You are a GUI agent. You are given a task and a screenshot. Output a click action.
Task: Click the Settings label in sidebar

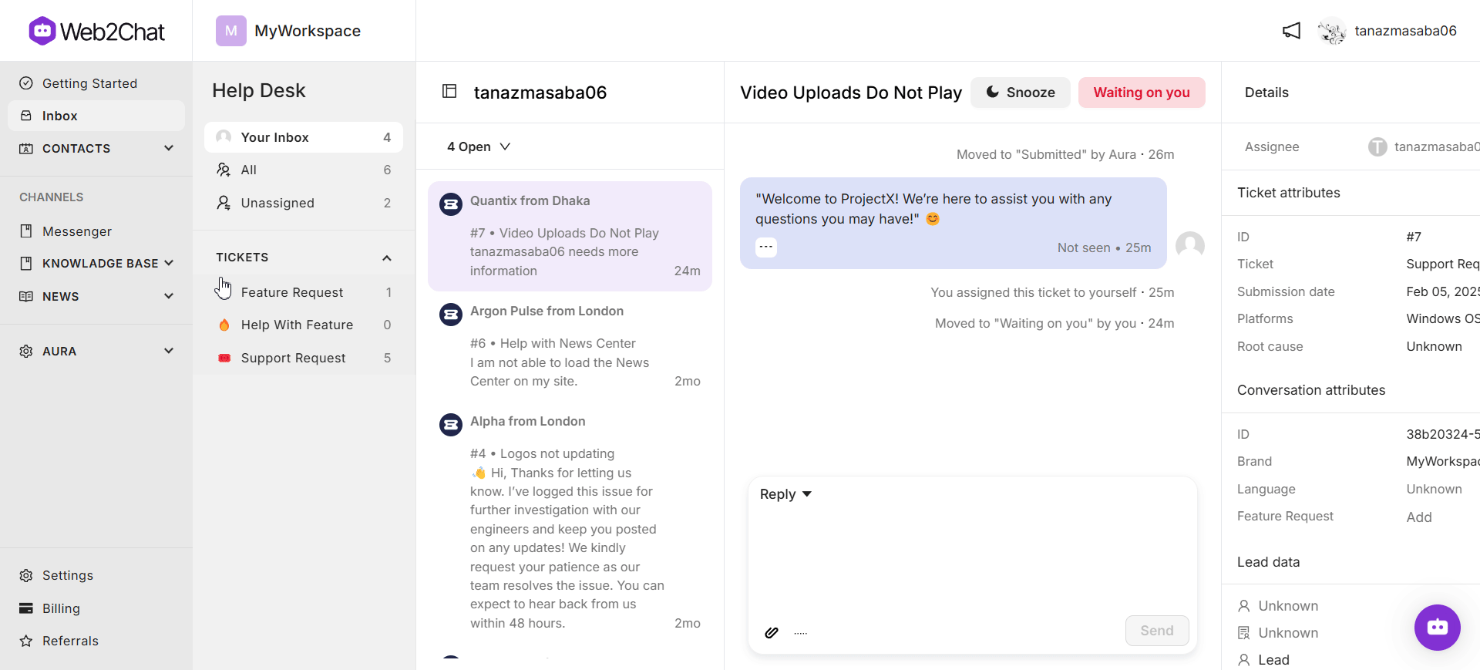pos(68,576)
